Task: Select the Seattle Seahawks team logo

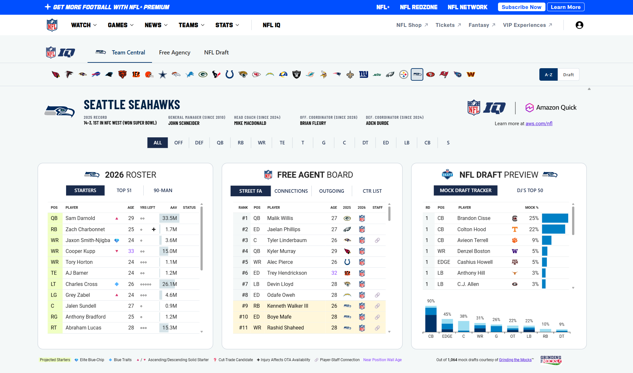Action: tap(417, 74)
